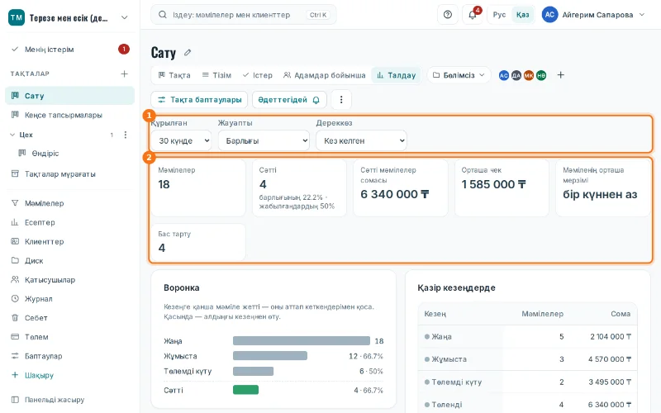This screenshot has width=661, height=413.
Task: Click the Мәмілелер 18 card
Action: point(198,188)
